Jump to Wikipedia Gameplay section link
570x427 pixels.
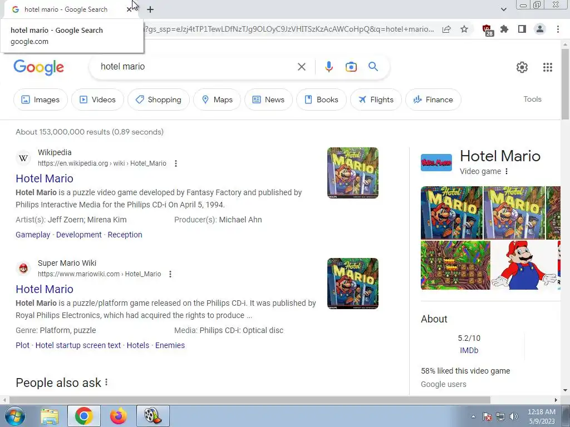tap(33, 235)
